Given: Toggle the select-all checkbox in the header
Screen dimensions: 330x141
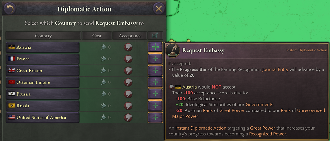Looking at the screenshot, I should (155, 36).
